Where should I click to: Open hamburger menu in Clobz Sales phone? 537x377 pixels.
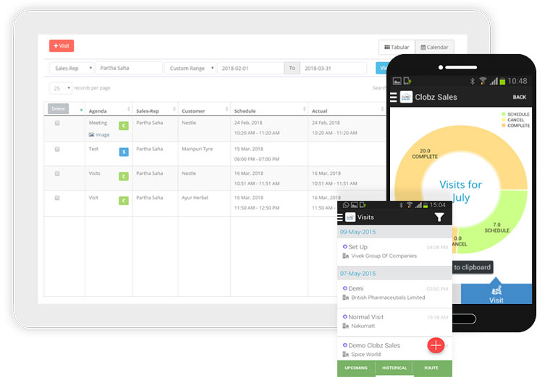(x=394, y=97)
